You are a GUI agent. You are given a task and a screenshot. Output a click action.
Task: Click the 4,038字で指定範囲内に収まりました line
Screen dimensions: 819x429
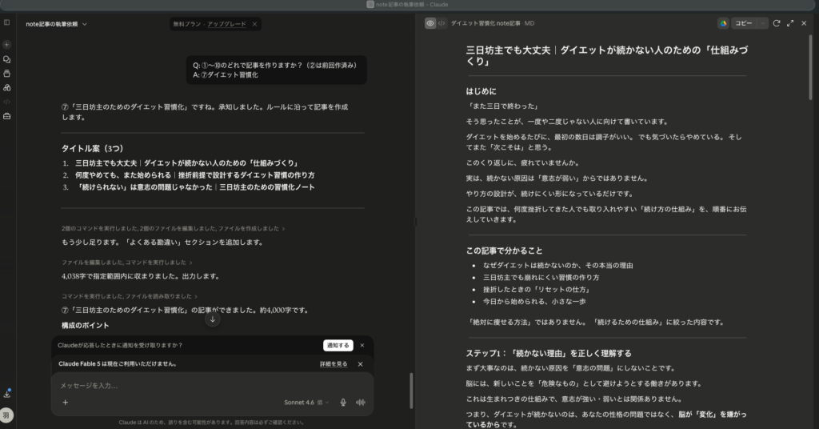pyautogui.click(x=141, y=276)
